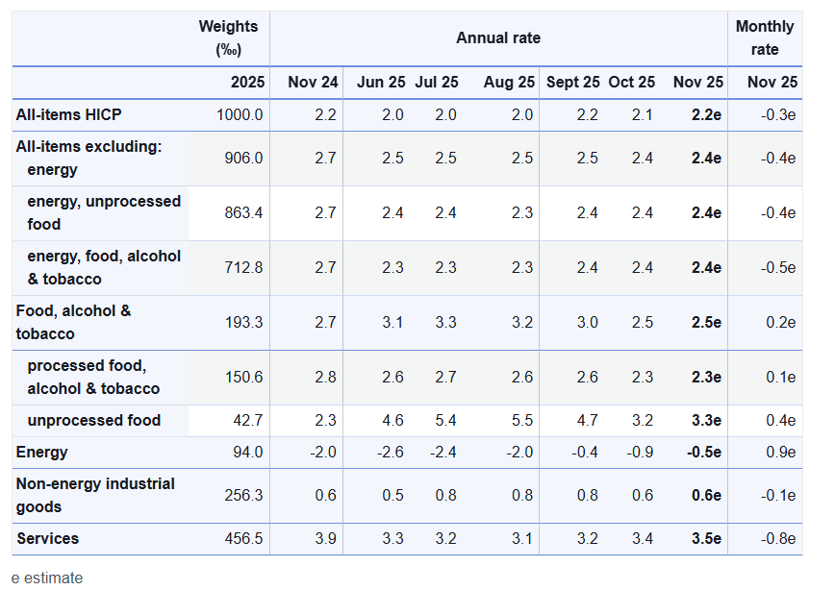Click the 'e estimate' footnote text
This screenshot has width=835, height=590.
click(48, 578)
